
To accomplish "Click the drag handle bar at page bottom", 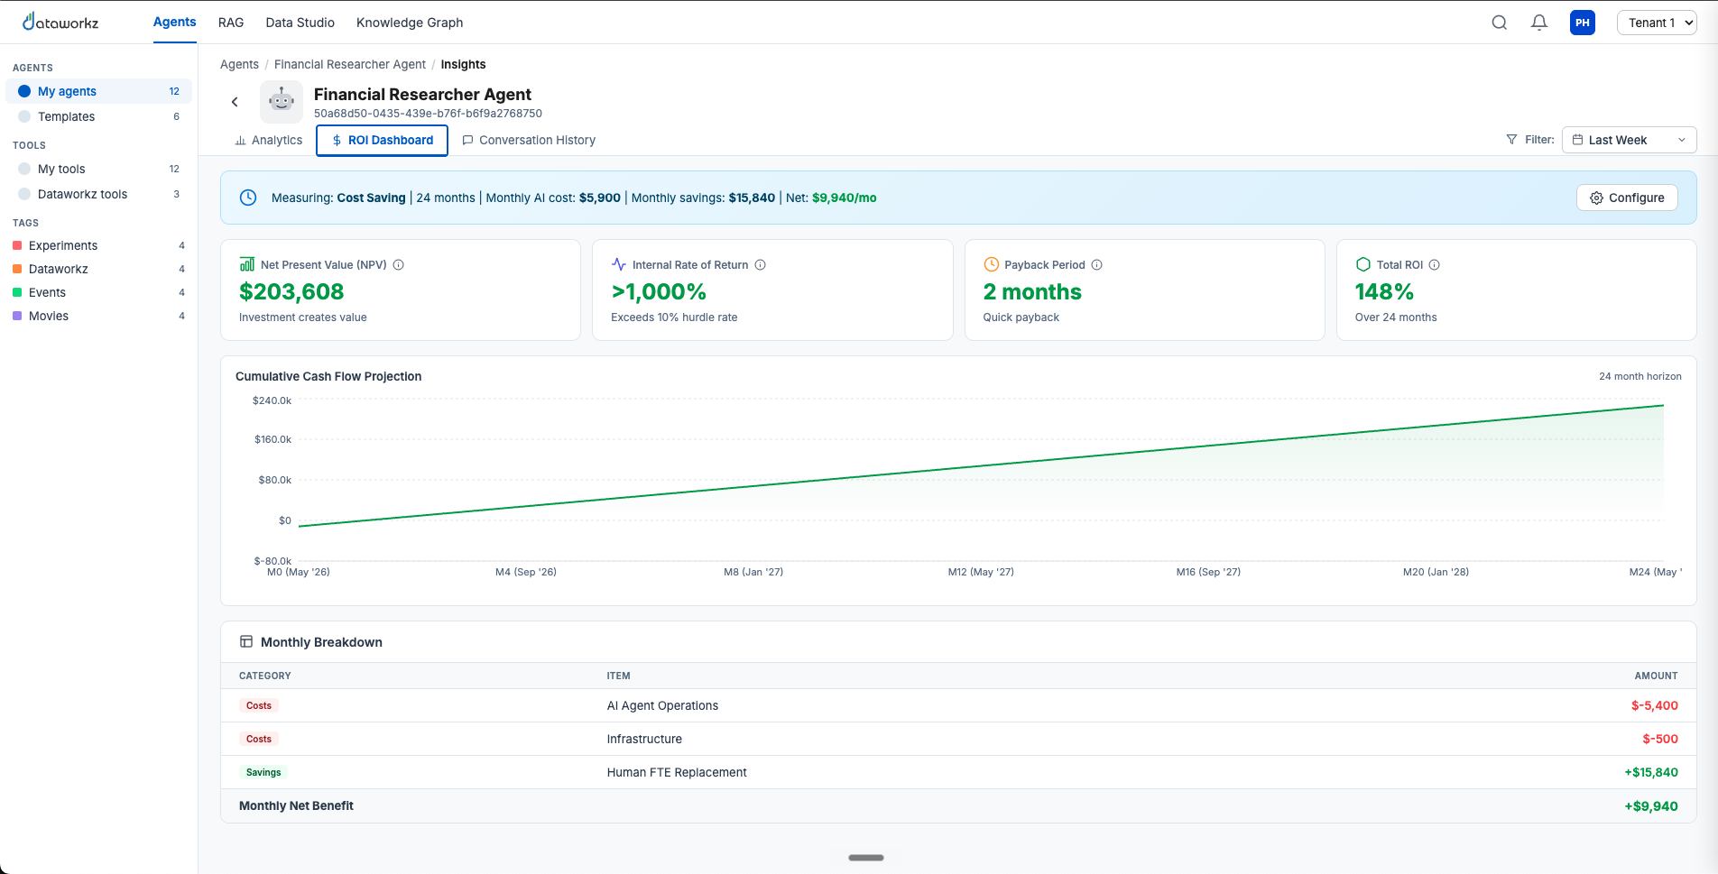I will point(866,858).
